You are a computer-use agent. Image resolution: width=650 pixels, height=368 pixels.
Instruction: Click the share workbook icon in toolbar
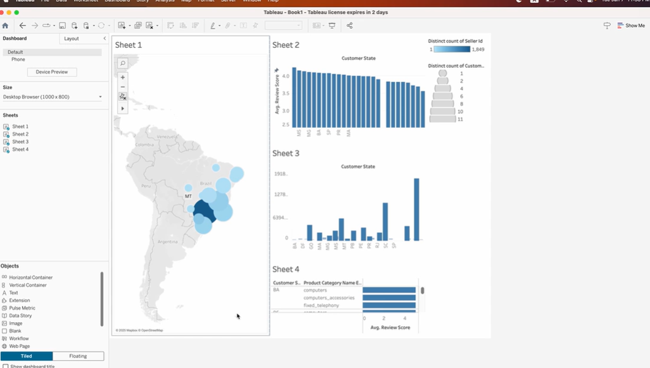[x=349, y=26]
